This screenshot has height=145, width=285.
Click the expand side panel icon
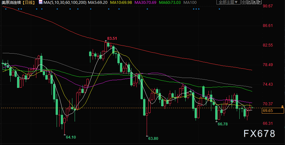point(259,2)
